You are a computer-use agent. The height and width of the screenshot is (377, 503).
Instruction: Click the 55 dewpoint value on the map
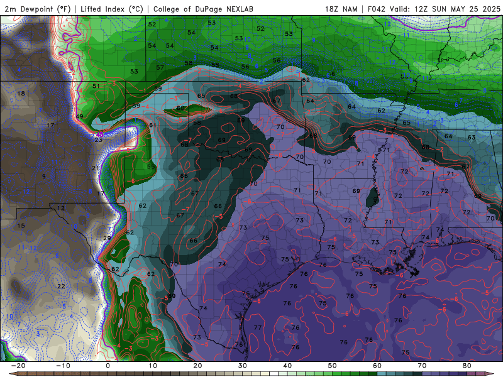pyautogui.click(x=151, y=167)
